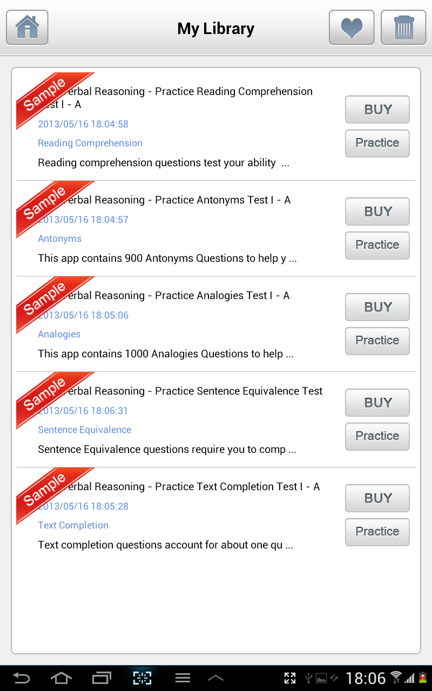Viewport: 432px width, 691px height.
Task: Tap the trash can delete icon
Action: click(x=403, y=27)
